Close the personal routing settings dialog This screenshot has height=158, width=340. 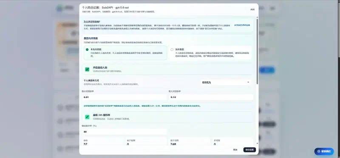252,9
